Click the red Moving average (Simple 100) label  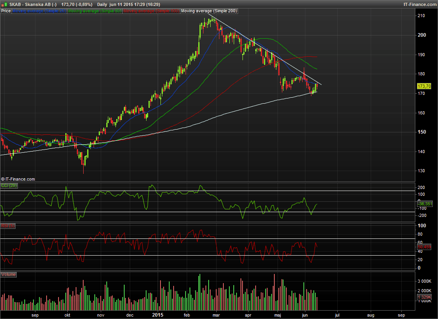[151, 11]
